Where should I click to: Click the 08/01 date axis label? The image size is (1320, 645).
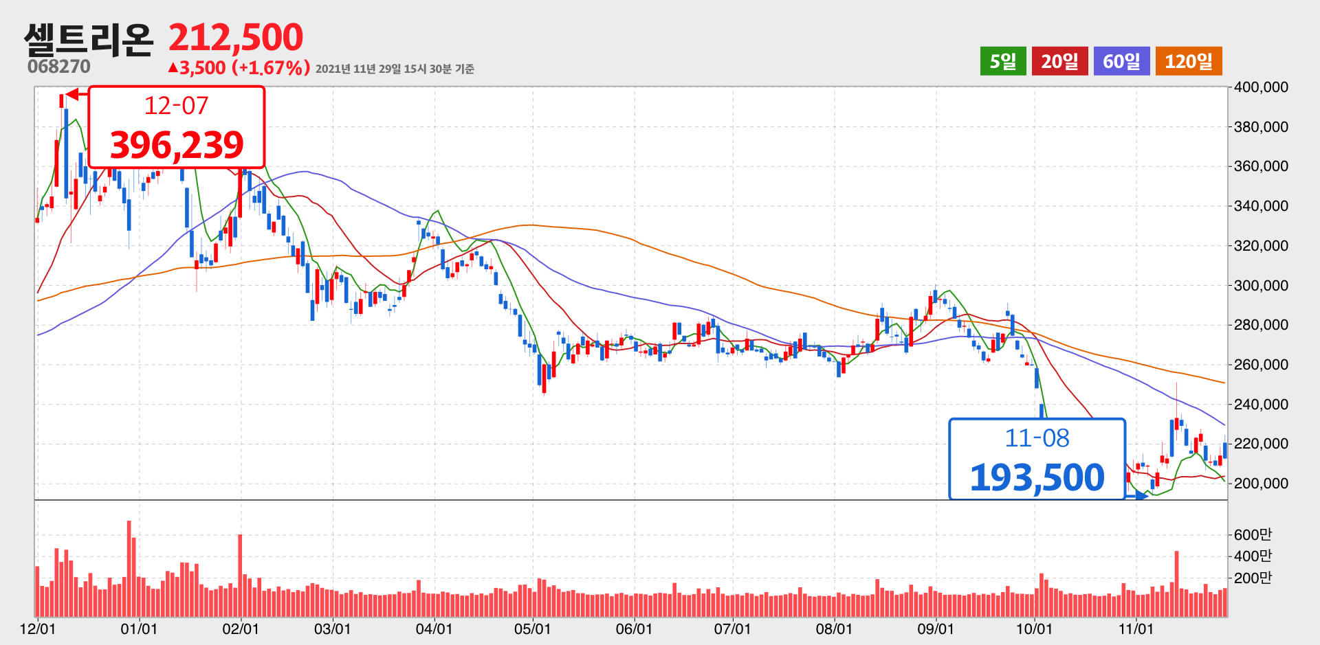click(835, 629)
